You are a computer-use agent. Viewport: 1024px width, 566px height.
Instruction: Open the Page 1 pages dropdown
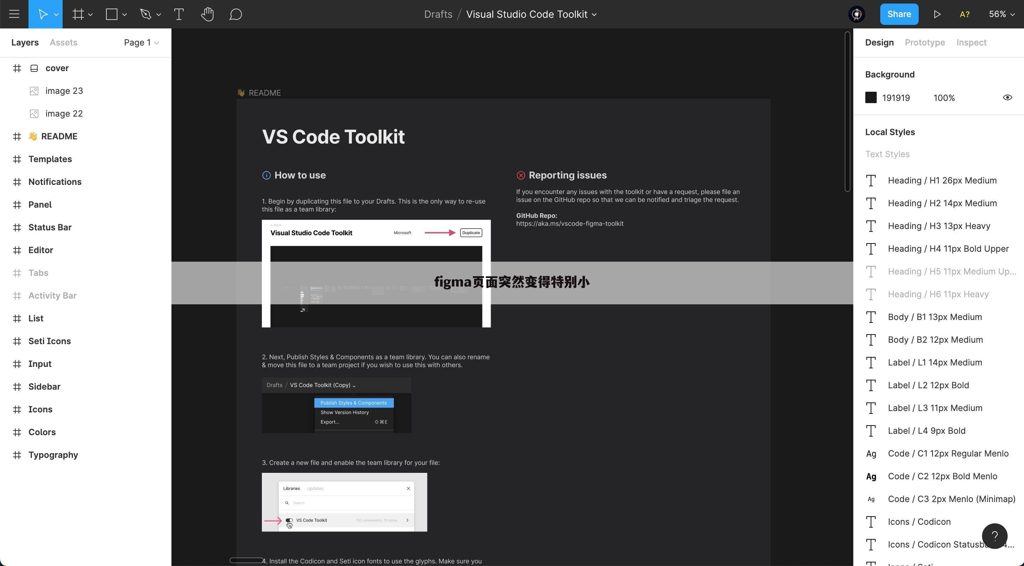click(x=141, y=43)
